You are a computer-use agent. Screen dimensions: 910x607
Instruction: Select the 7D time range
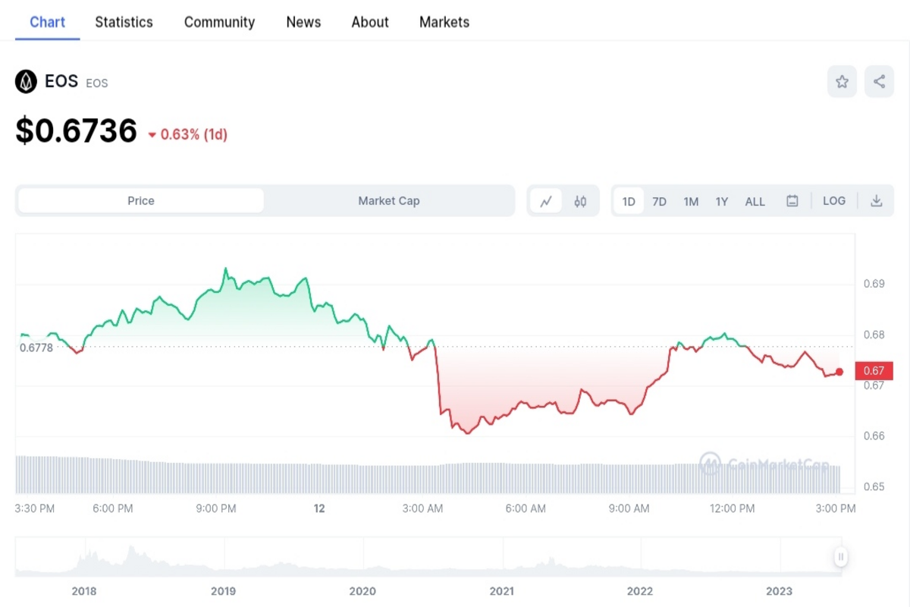click(660, 201)
